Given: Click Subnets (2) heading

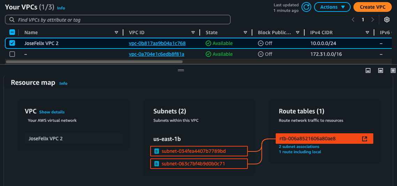Looking at the screenshot, I should [170, 111].
